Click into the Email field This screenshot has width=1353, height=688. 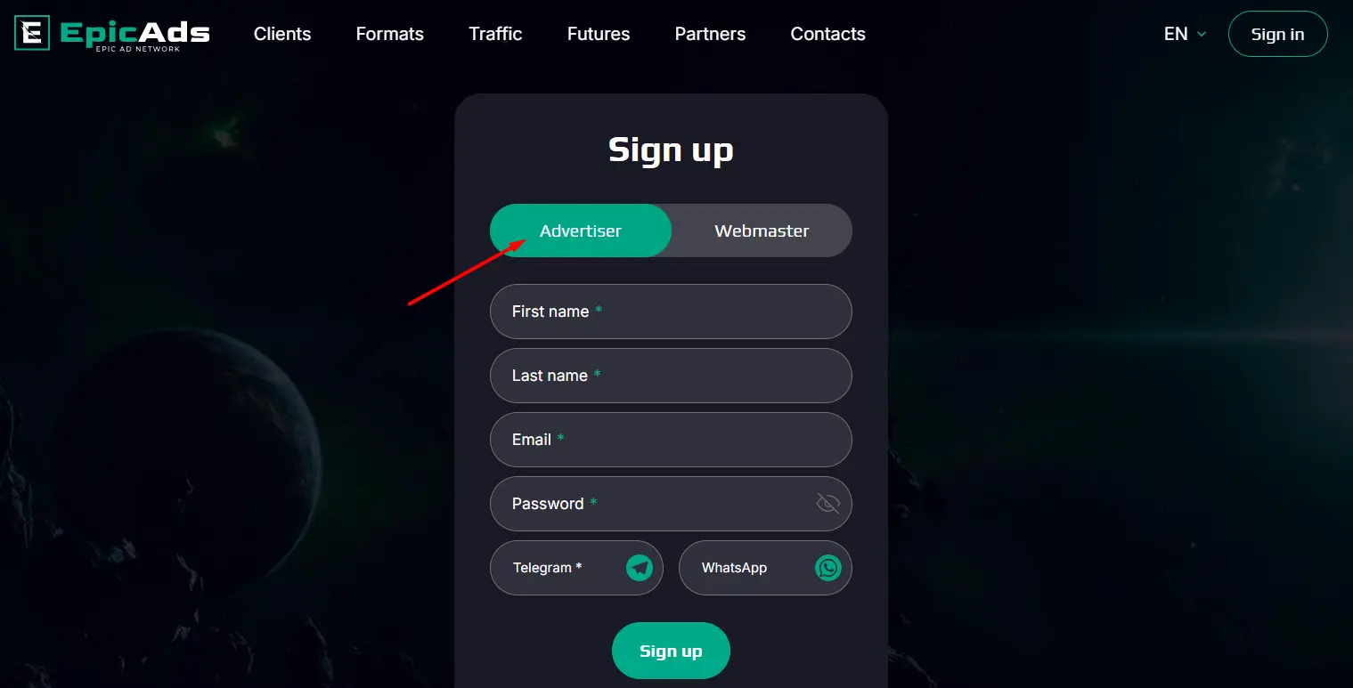pyautogui.click(x=671, y=440)
